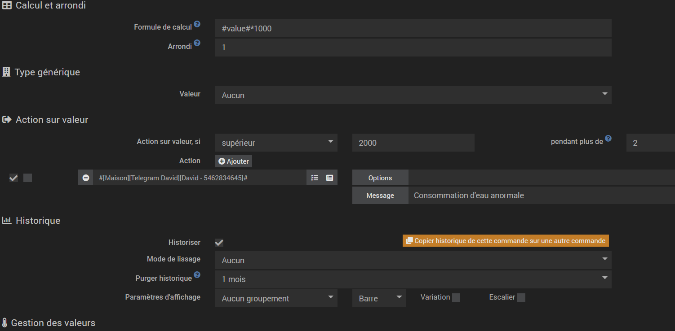Check the Escalier option

click(521, 298)
